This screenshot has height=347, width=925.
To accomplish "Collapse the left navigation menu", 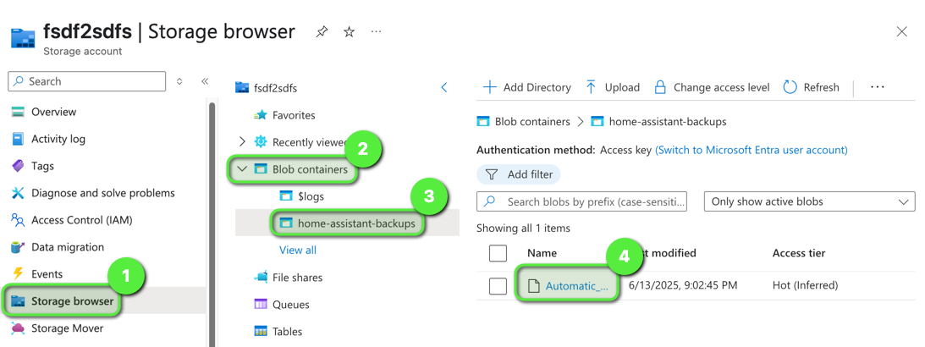I will 205,81.
